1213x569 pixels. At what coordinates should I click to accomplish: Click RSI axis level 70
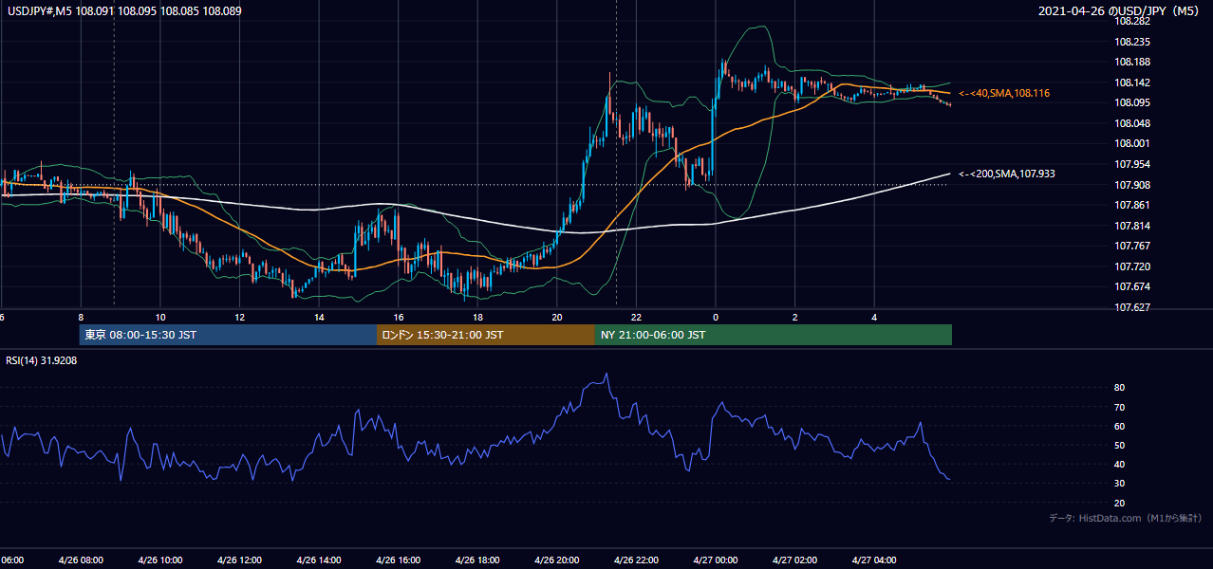click(x=1120, y=407)
